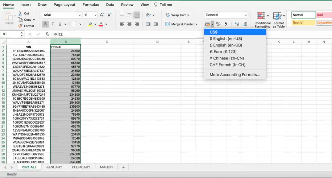Open Conditional Formatting menu

(x=262, y=20)
